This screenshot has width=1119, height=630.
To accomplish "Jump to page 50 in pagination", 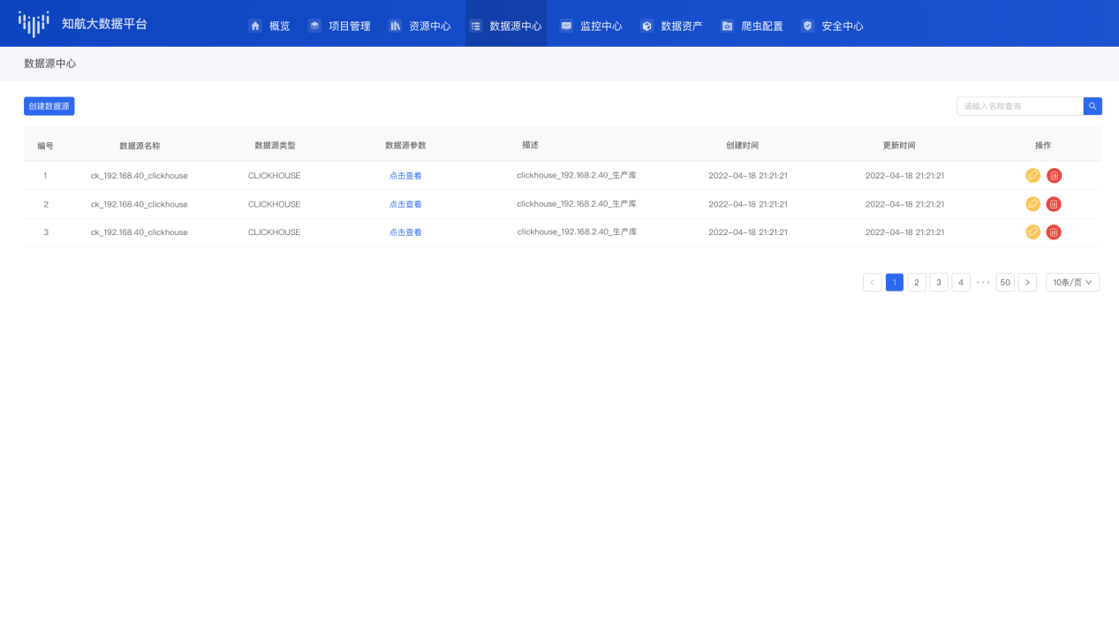I will 1005,283.
